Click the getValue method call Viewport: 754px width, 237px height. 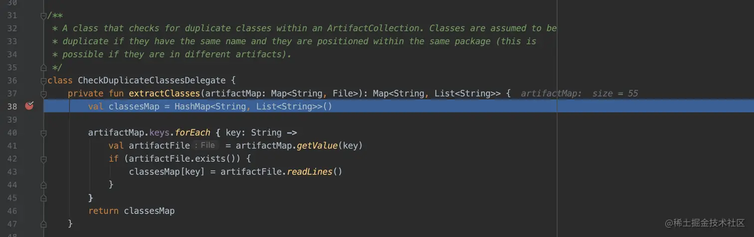pyautogui.click(x=318, y=146)
